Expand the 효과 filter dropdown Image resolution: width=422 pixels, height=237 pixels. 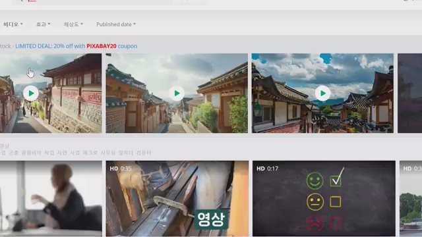[44, 24]
